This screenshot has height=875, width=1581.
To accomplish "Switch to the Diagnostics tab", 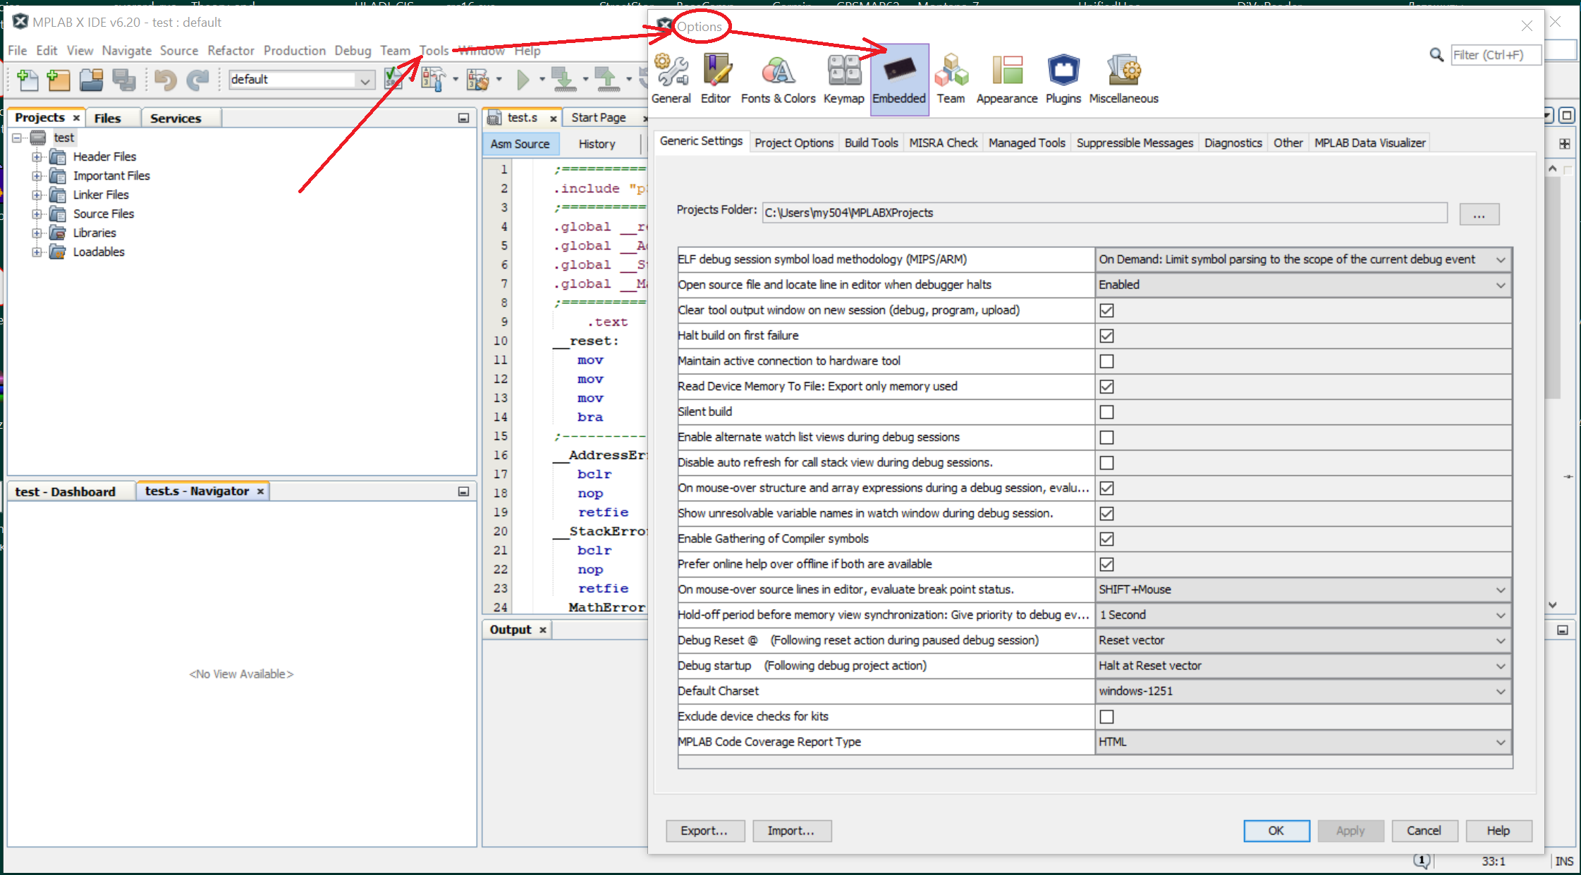I will pos(1233,142).
